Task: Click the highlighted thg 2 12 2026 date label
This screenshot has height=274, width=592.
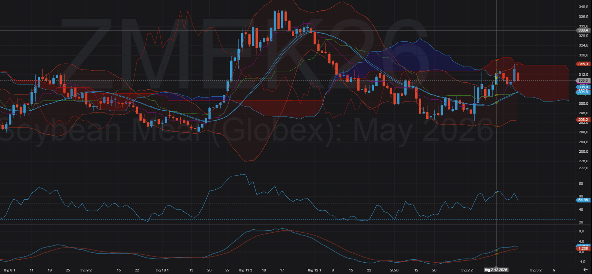Action: [496, 270]
